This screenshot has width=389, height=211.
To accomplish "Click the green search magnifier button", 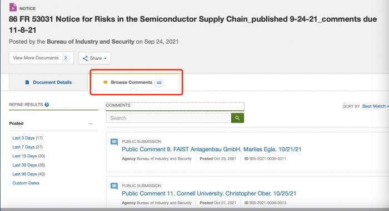I will (x=237, y=118).
